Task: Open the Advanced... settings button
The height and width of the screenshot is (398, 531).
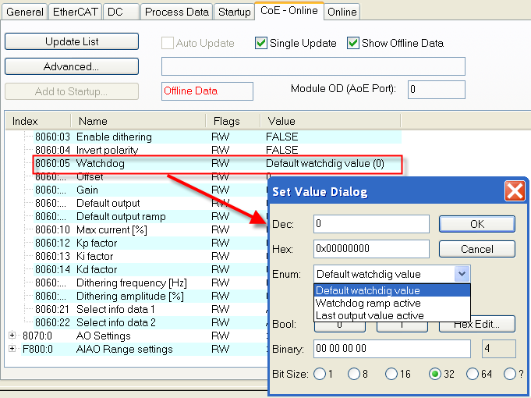Action: tap(72, 66)
